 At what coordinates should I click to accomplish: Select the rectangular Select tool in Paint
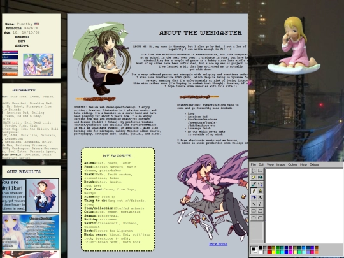pyautogui.click(x=260, y=171)
